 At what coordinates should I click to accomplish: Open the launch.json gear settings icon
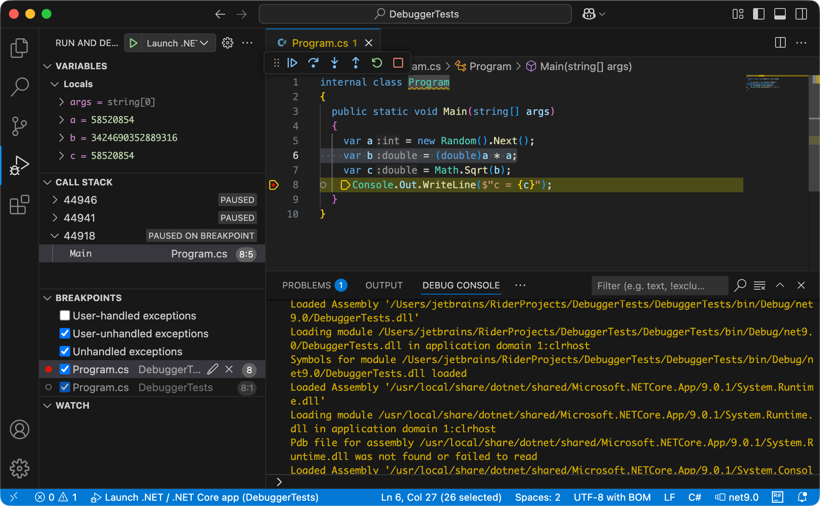[x=228, y=43]
